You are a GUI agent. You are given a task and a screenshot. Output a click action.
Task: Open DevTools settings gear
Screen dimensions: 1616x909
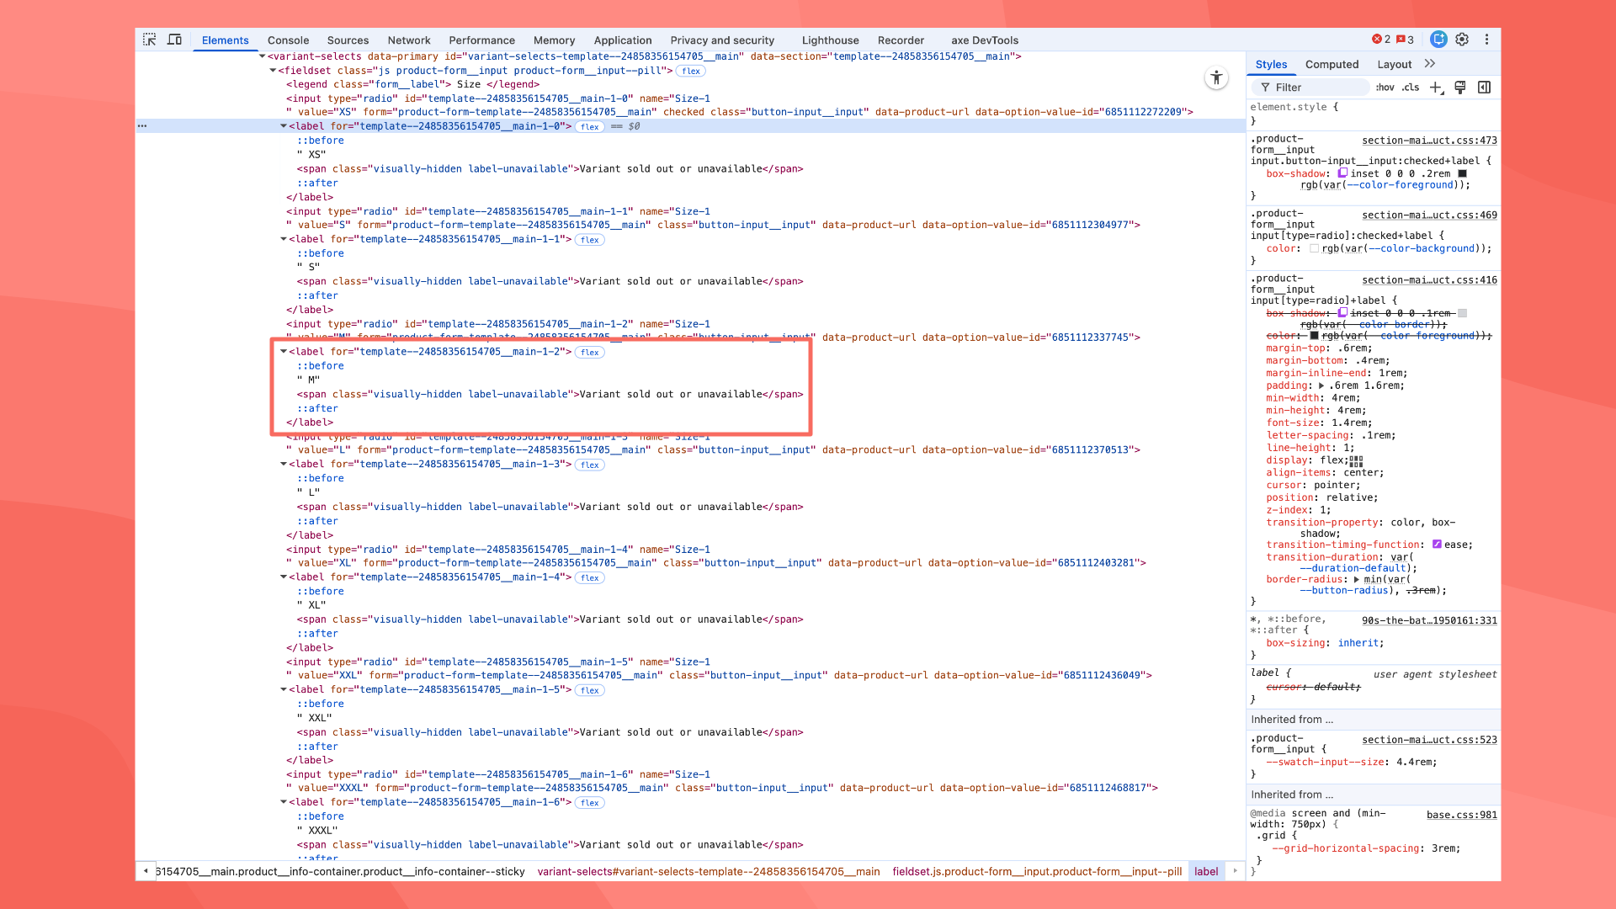1463,40
